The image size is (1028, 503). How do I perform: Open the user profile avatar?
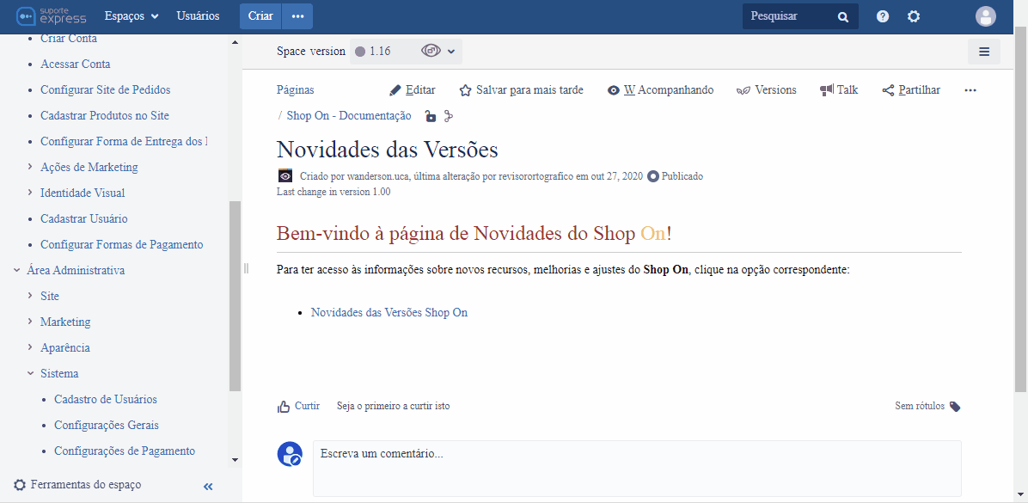pos(985,16)
